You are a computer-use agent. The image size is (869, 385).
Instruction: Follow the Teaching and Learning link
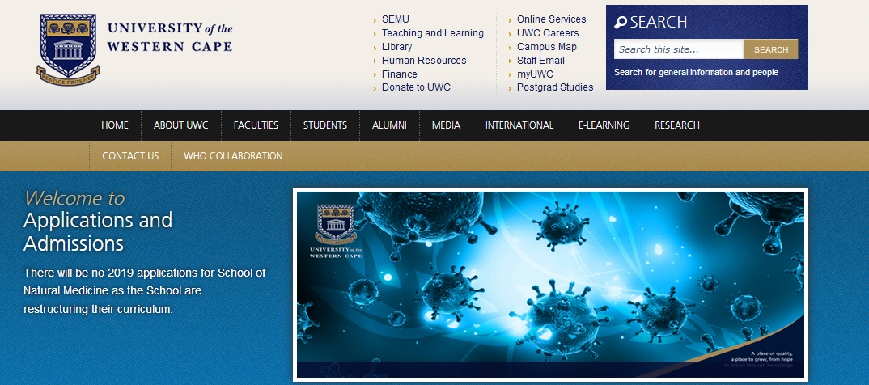[x=432, y=33]
